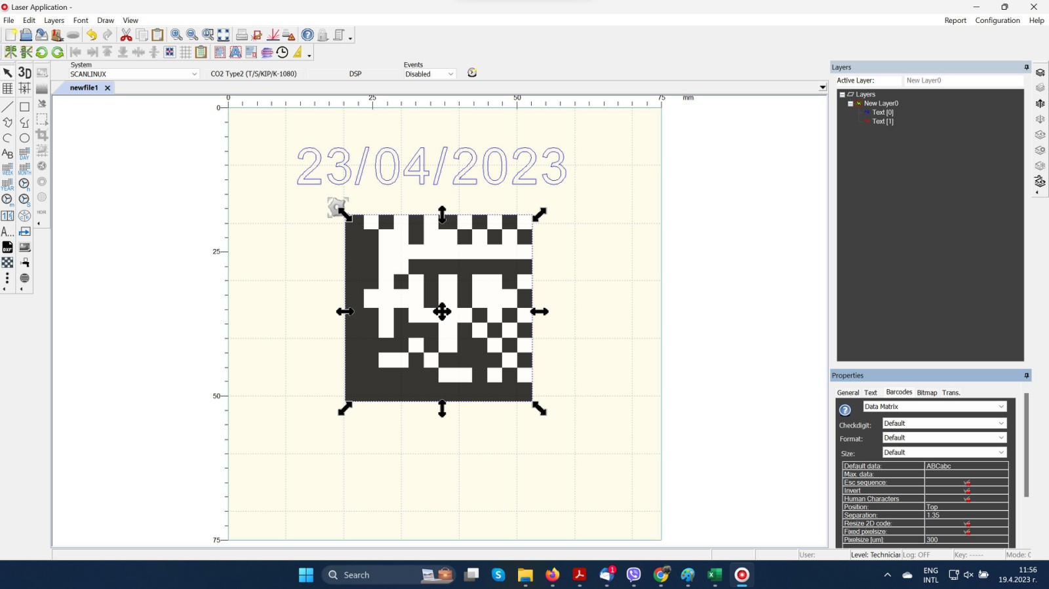Toggle the Human Characters option
Viewport: 1049px width, 589px height.
(966, 499)
